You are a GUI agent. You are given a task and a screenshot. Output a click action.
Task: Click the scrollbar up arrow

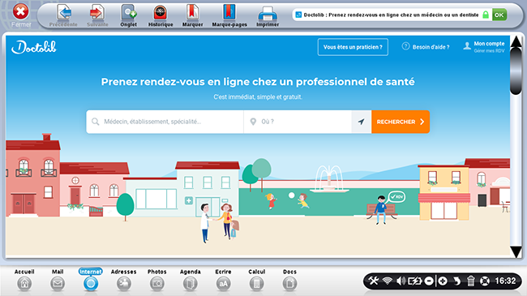point(516,41)
